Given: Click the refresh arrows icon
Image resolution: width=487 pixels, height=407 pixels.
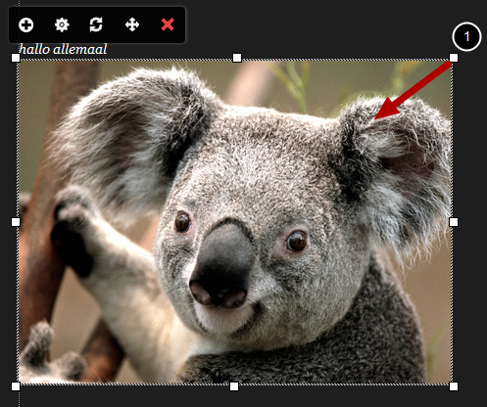Looking at the screenshot, I should pos(96,24).
